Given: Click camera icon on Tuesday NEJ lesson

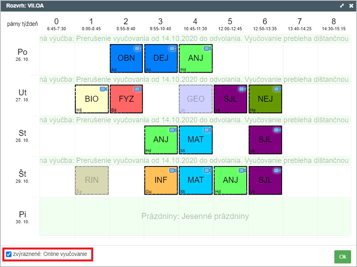Looking at the screenshot, I should point(277,89).
